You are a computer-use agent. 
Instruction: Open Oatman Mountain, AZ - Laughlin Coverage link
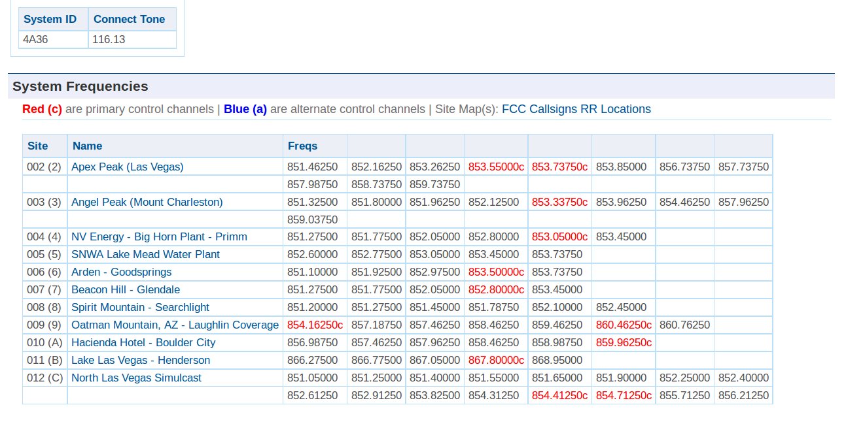pos(175,325)
